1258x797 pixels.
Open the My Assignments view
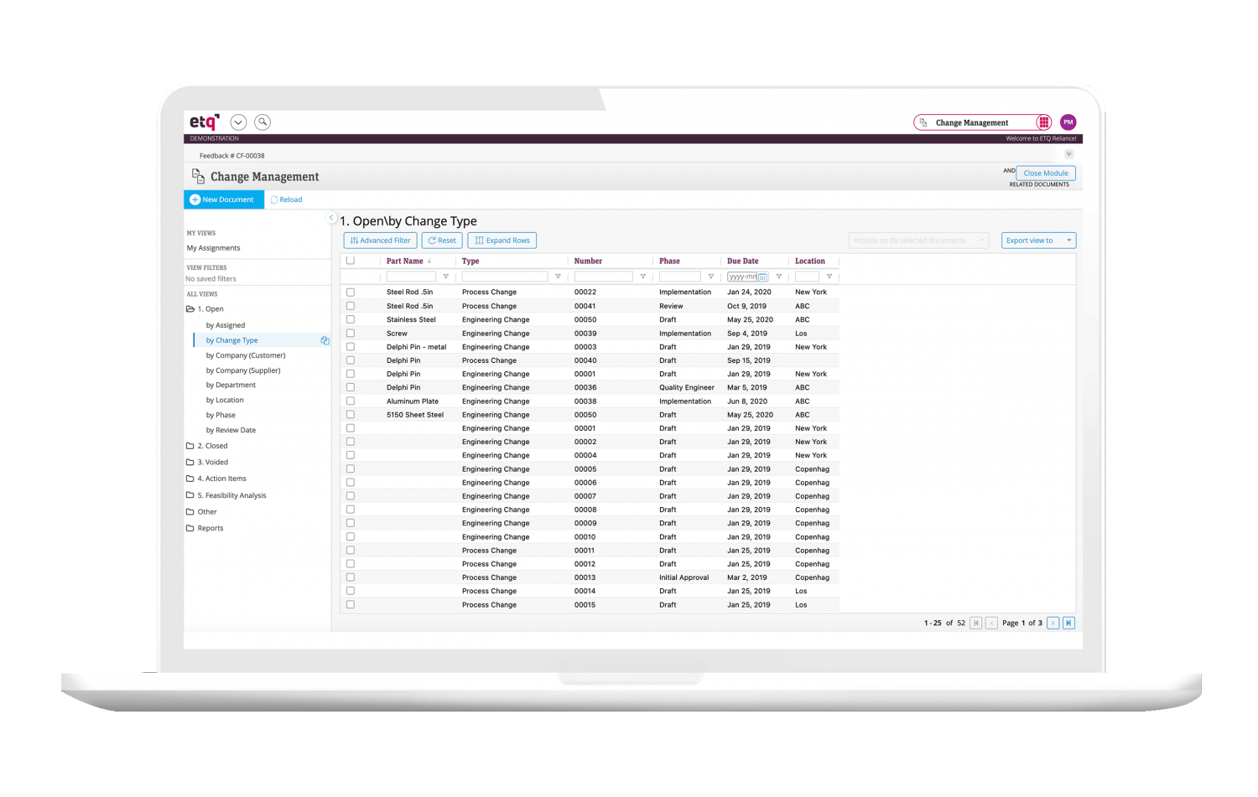[213, 248]
